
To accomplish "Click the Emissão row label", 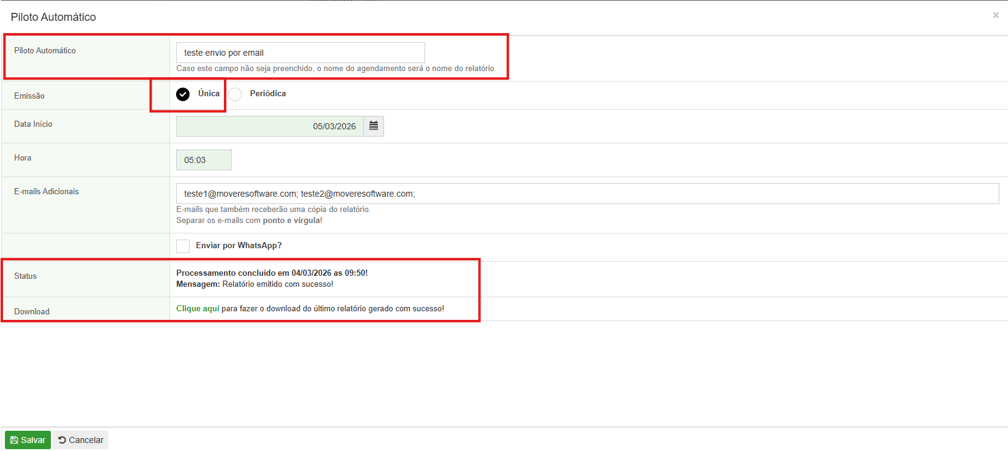I will pos(29,96).
